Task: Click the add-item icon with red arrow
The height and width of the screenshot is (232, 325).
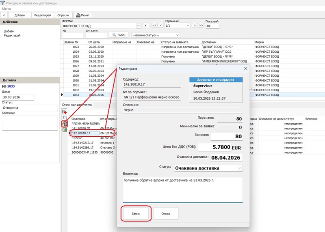Action: (64, 112)
